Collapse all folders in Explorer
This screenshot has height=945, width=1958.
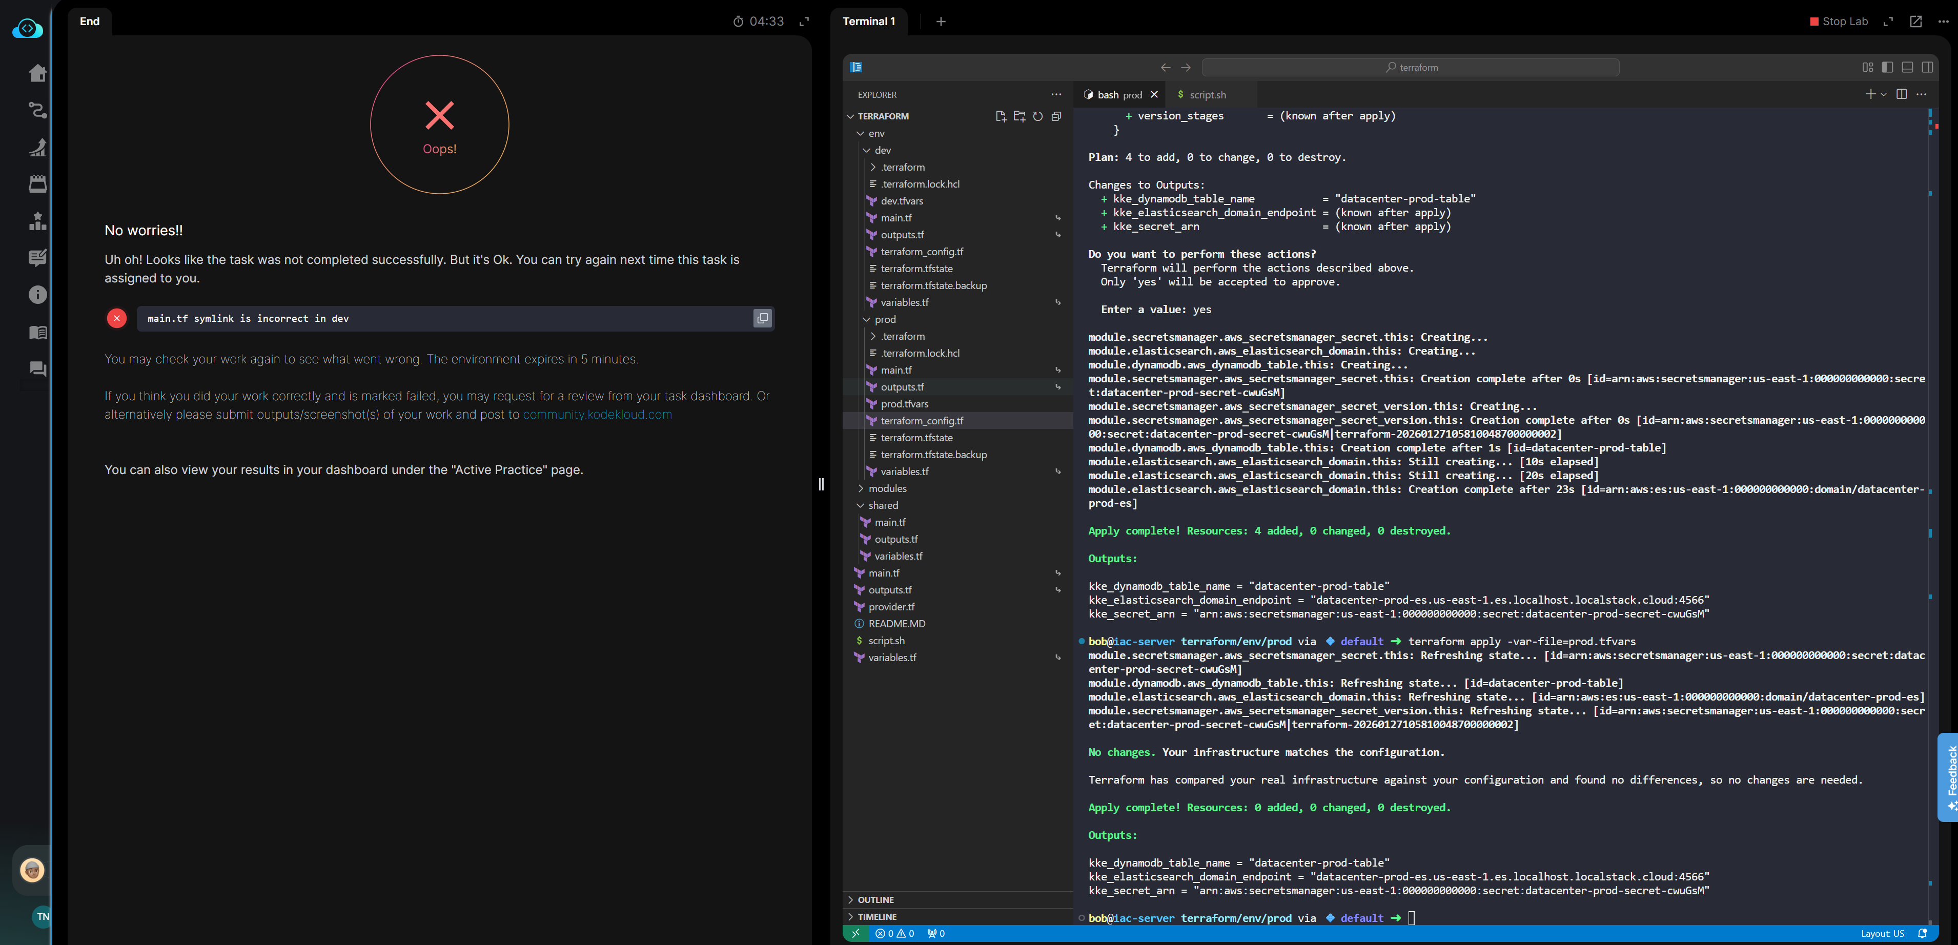click(x=1056, y=116)
